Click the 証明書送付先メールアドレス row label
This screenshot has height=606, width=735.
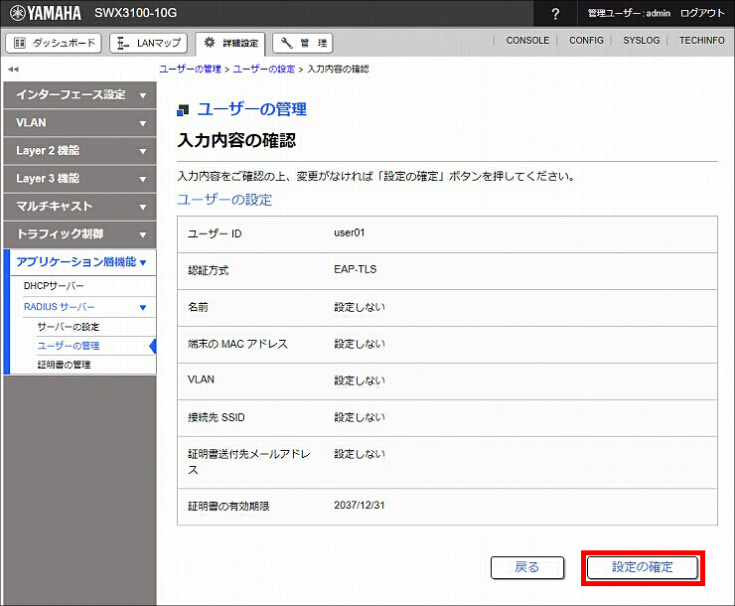249,462
